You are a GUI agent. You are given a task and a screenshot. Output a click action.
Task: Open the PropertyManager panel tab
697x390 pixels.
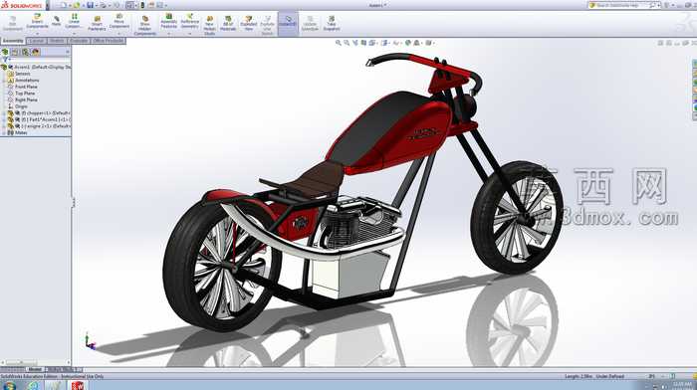15,52
